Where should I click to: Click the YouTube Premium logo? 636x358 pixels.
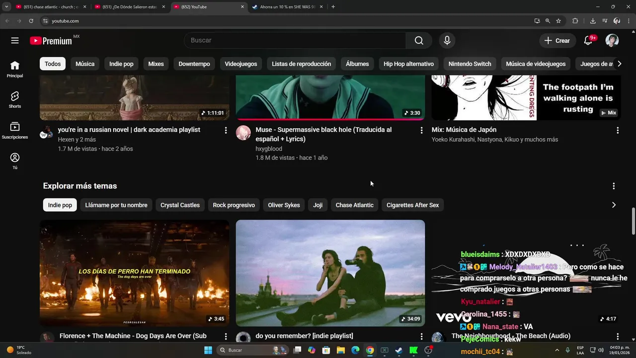(51, 41)
